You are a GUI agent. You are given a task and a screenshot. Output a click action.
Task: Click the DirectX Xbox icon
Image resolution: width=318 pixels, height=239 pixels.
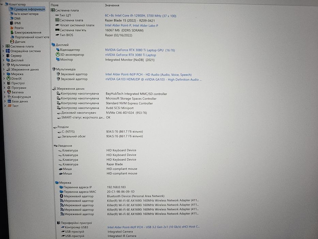pos(9,79)
